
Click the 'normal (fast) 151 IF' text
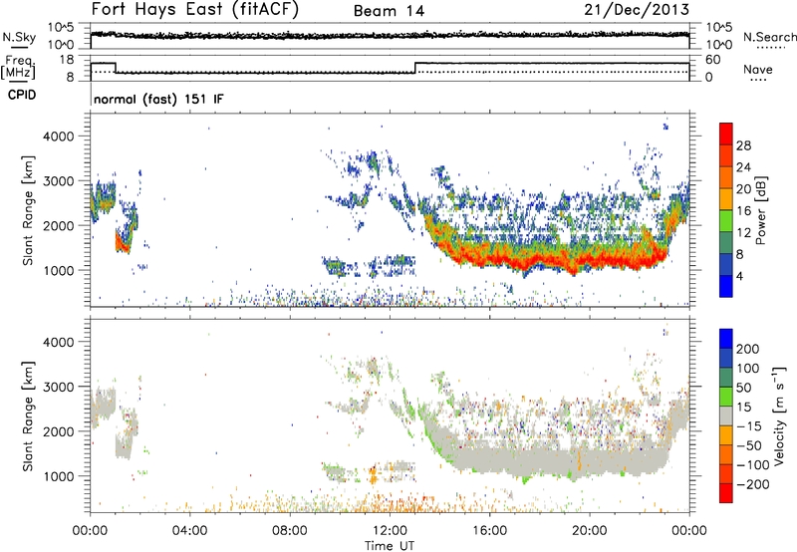click(x=158, y=99)
